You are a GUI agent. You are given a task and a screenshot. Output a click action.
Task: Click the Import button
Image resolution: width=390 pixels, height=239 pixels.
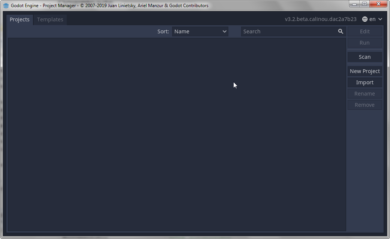[x=364, y=82]
